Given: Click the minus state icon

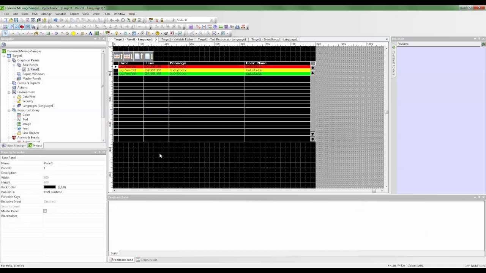Looking at the screenshot, I should coord(167,20).
